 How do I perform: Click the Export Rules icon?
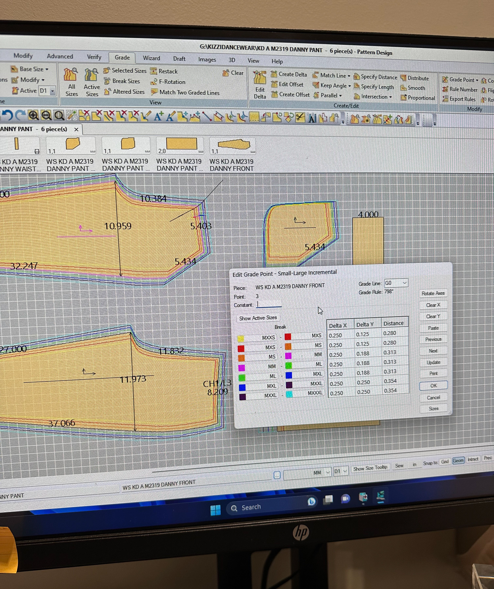(x=445, y=99)
